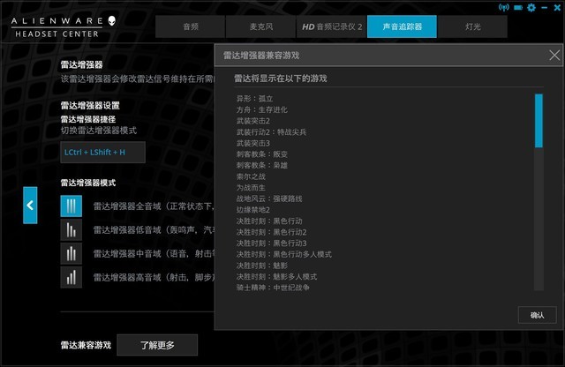Click the game entry 决胜时刻：黑色行动2
Image resolution: width=565 pixels, height=367 pixels.
tap(271, 232)
